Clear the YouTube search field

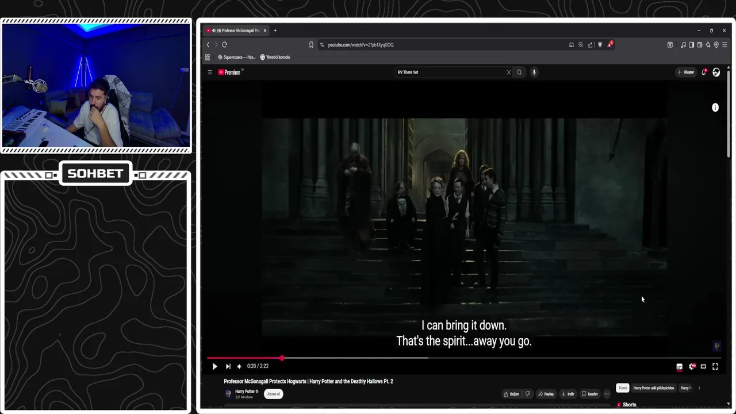pos(508,72)
